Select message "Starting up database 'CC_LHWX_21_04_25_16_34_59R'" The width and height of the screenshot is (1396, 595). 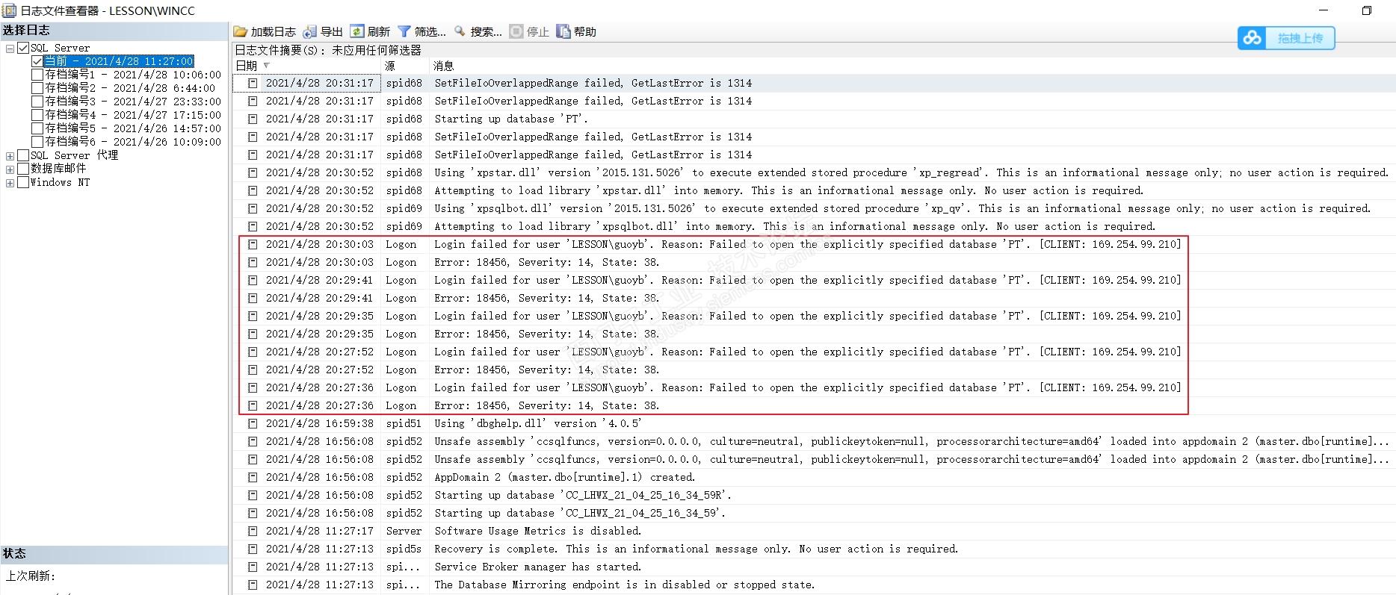[x=583, y=495]
